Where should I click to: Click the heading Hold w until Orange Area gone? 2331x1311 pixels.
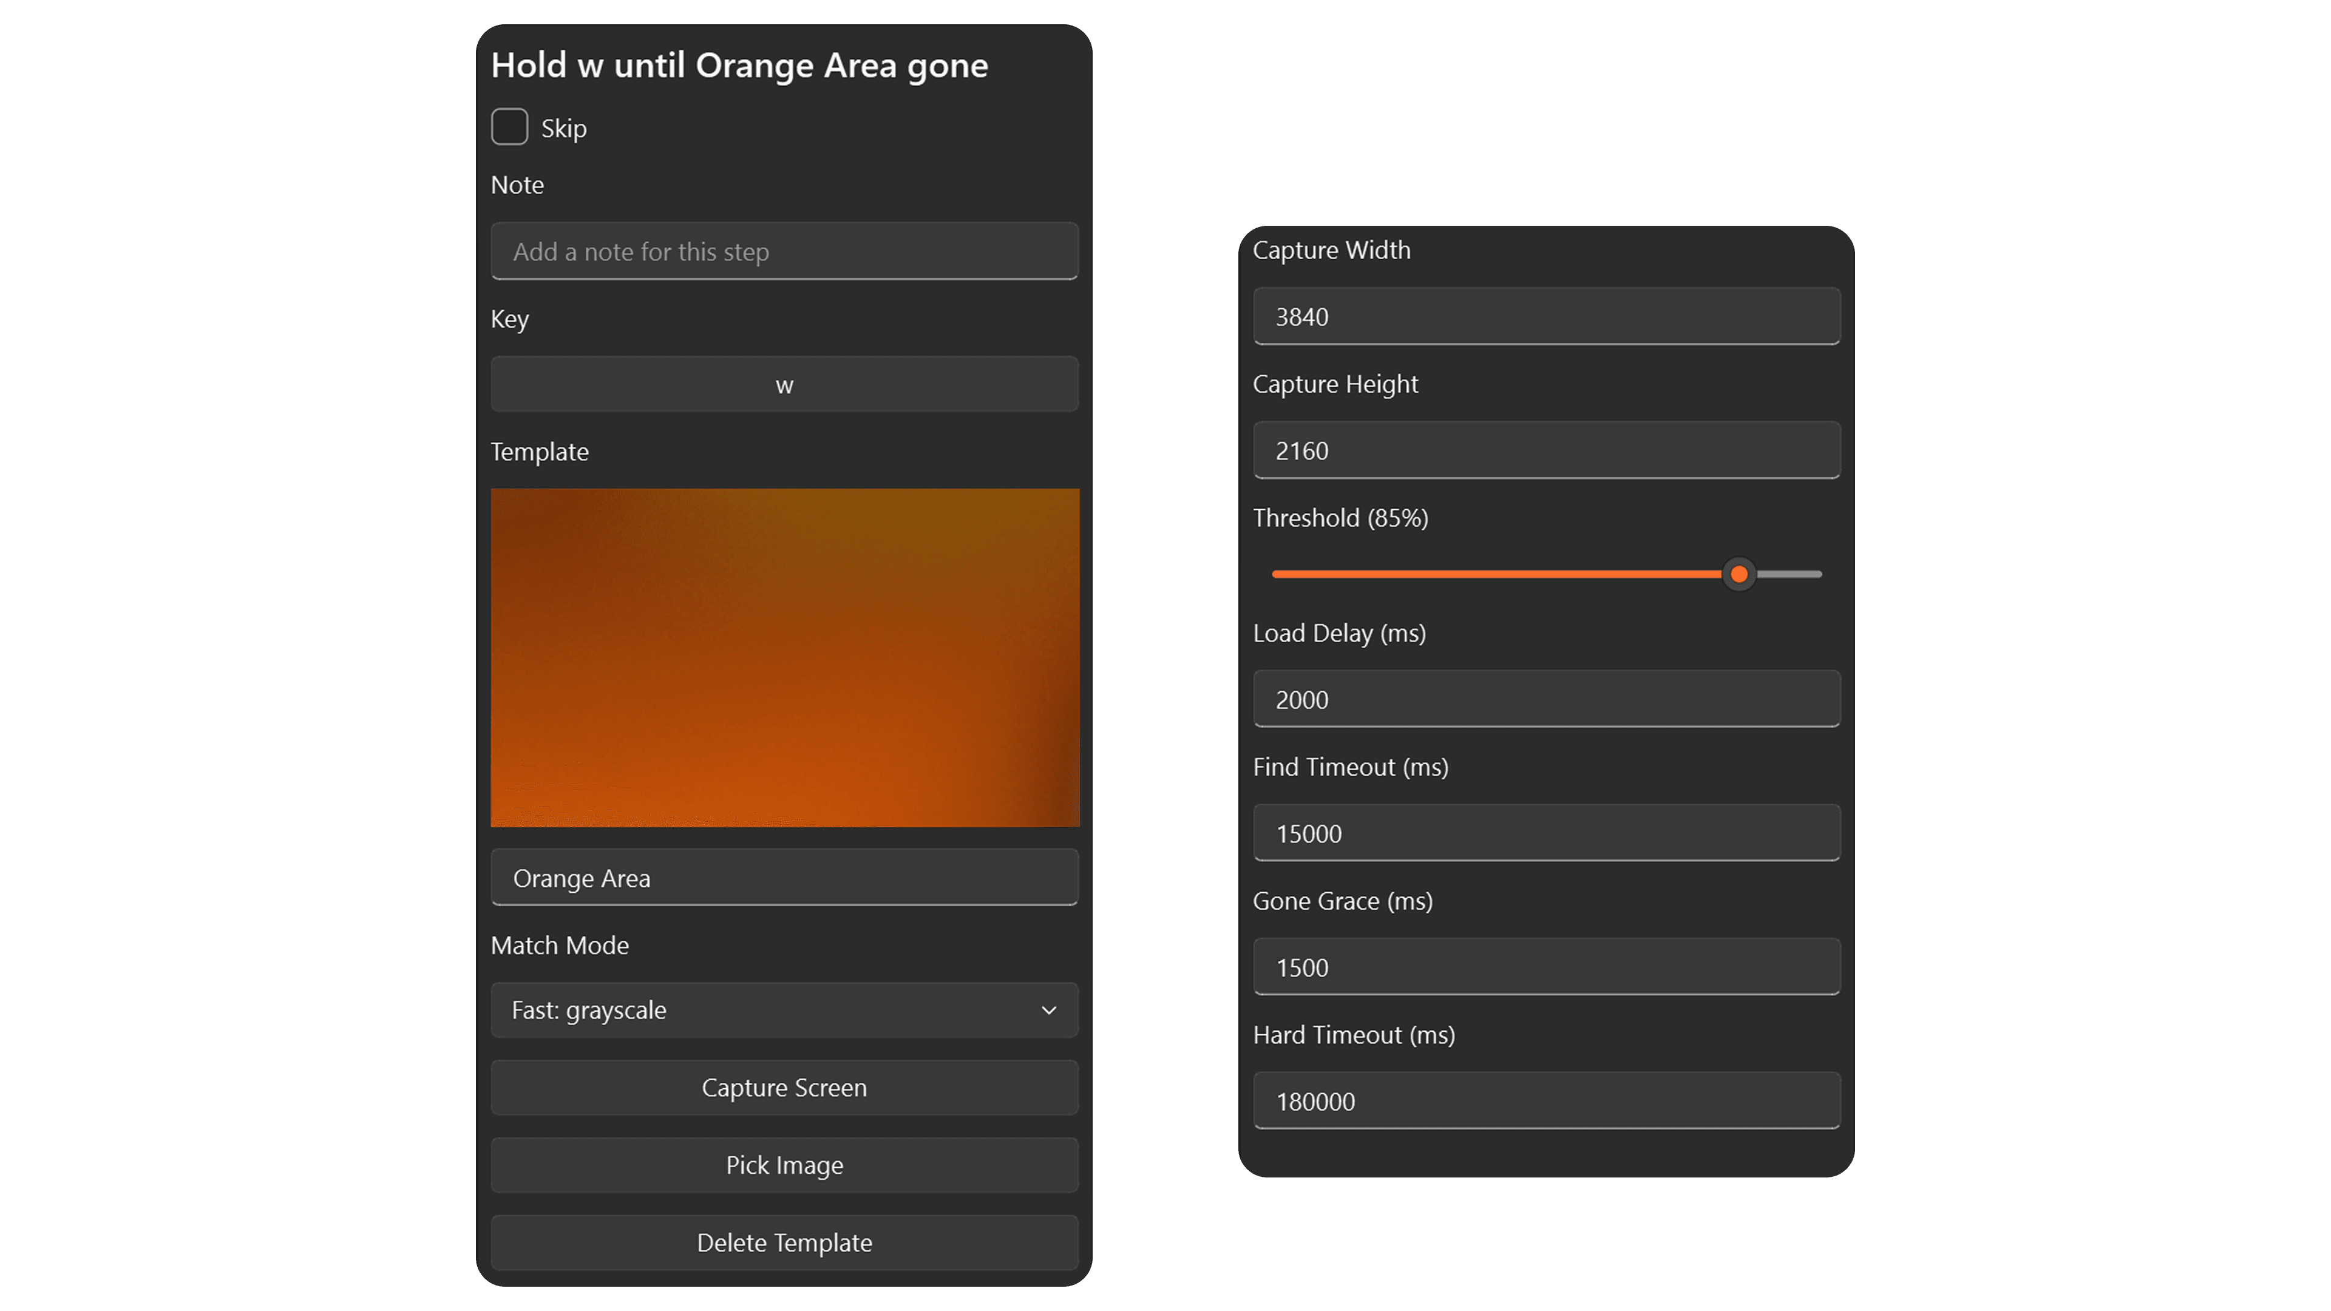pos(739,66)
